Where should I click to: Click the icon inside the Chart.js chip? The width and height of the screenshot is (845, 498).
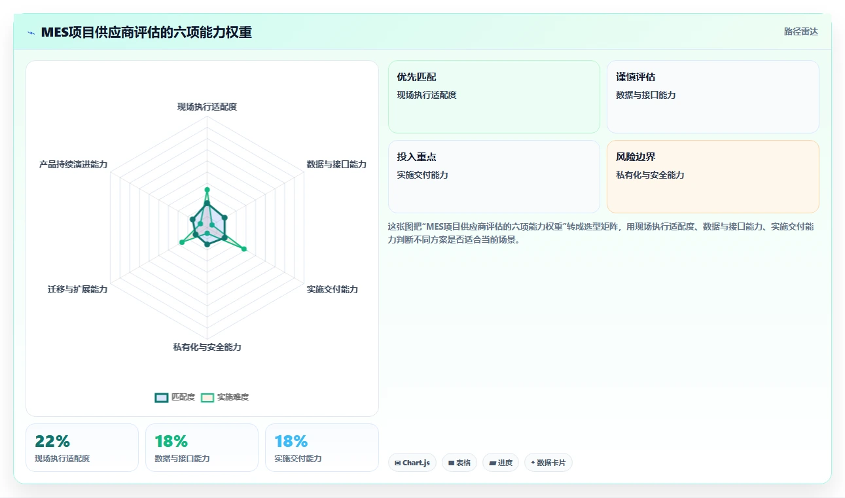(x=397, y=463)
